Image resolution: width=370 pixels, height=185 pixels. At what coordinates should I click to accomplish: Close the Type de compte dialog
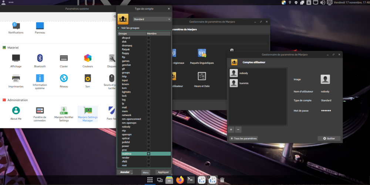169,9
